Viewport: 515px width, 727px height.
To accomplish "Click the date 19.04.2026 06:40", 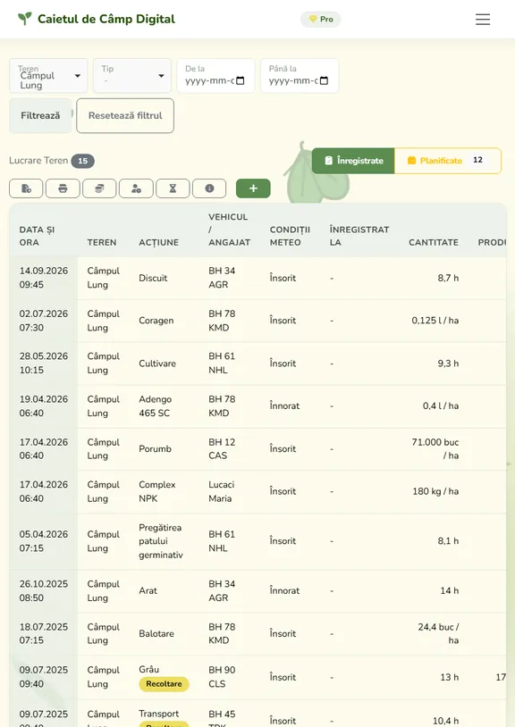I will [x=44, y=406].
